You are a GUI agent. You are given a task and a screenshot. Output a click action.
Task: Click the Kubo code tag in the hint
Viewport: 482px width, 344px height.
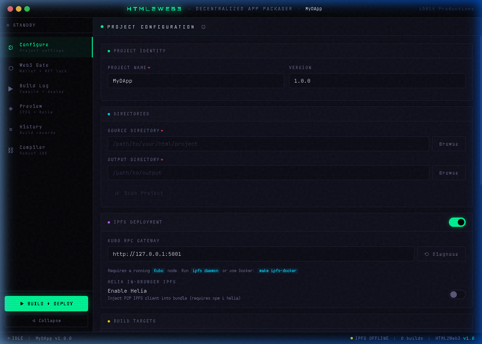pyautogui.click(x=158, y=271)
